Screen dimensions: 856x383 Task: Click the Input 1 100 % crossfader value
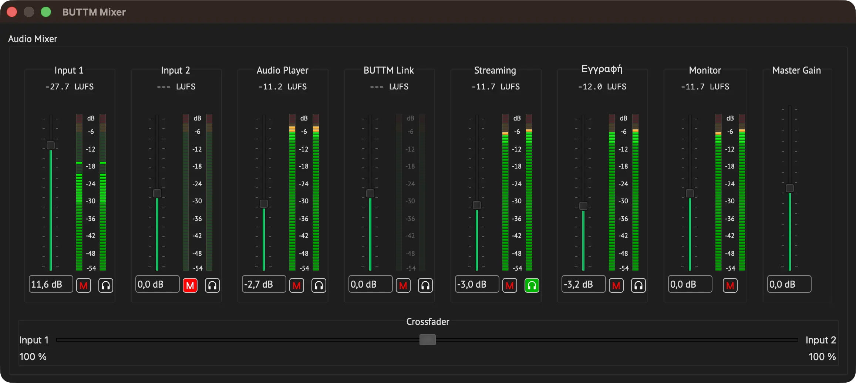pyautogui.click(x=33, y=357)
